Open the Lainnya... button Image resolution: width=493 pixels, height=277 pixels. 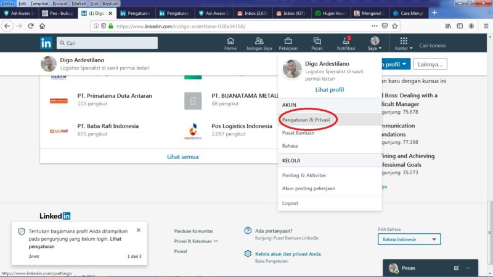click(430, 64)
